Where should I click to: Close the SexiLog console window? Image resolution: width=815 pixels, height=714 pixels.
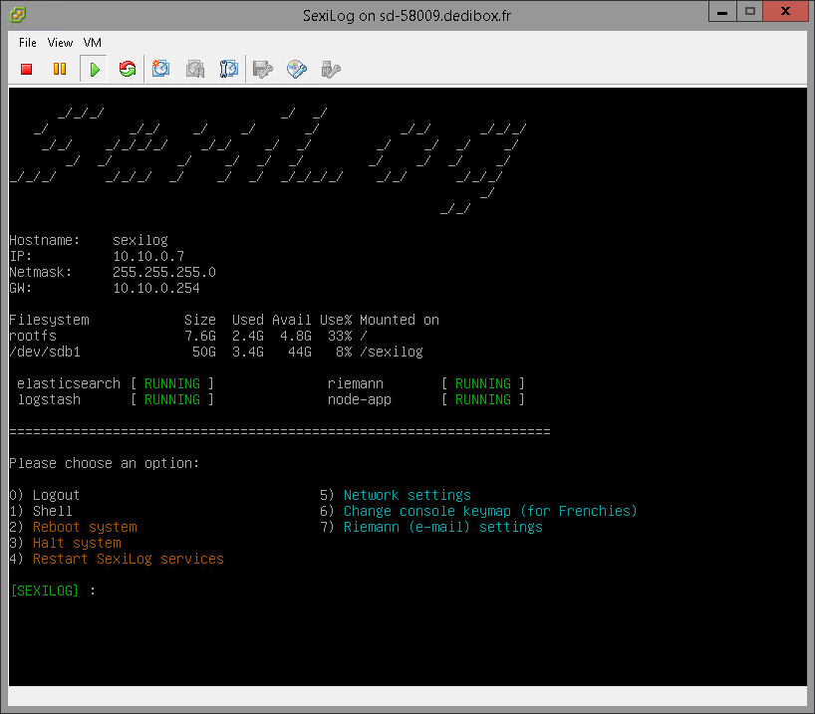[x=785, y=11]
